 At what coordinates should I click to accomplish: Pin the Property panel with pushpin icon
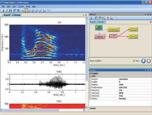pyautogui.click(x=148, y=70)
